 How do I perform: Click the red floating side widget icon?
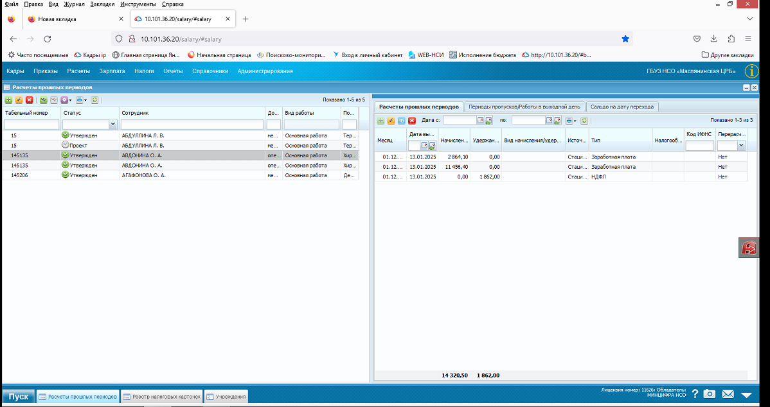point(749,248)
